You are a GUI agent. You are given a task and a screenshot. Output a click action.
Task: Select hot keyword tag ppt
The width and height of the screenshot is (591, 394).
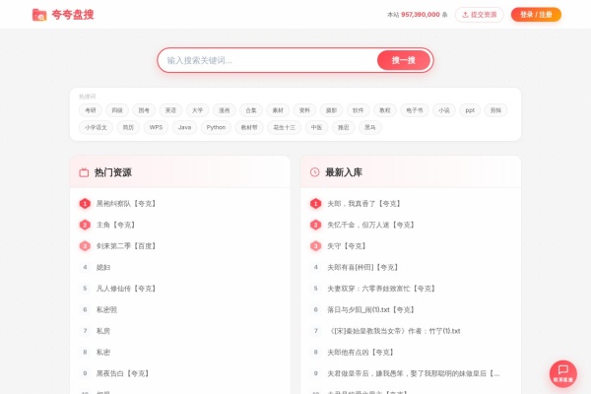pos(470,110)
